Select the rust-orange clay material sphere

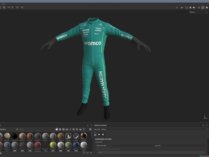(x=30, y=136)
